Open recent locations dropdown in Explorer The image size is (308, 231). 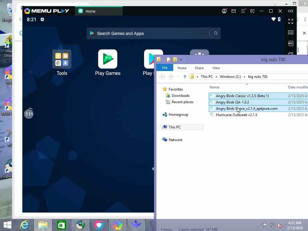(x=178, y=77)
